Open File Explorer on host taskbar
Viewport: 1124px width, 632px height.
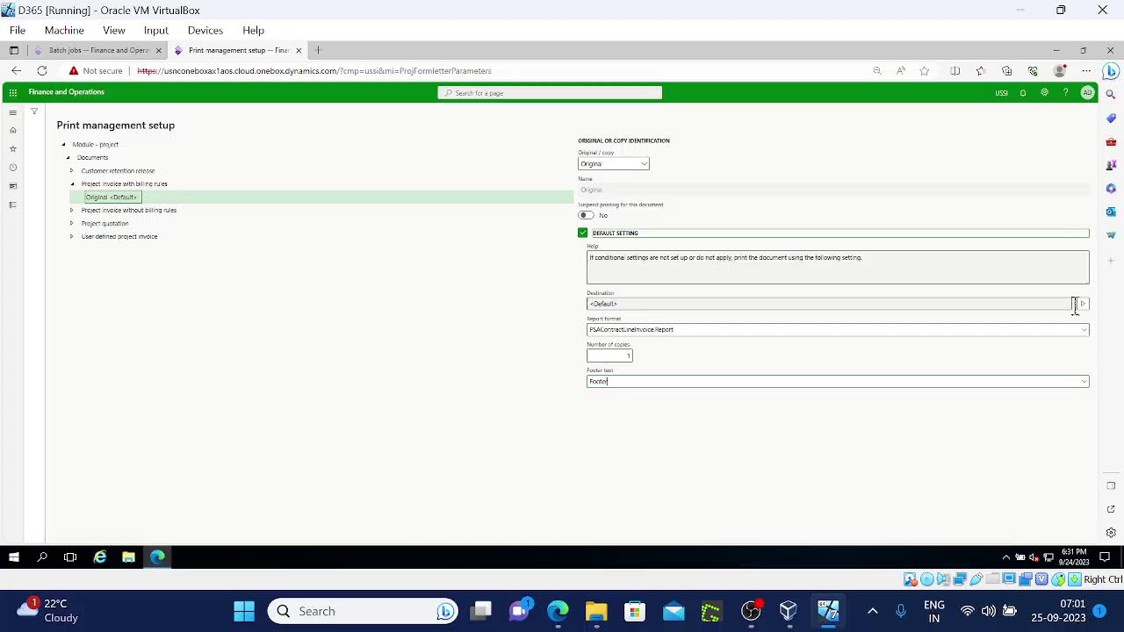596,611
